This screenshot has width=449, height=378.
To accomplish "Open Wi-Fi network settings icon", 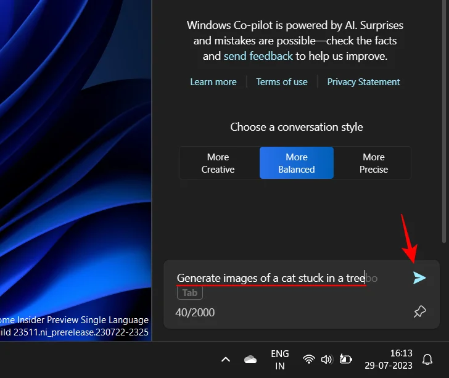I will [x=308, y=359].
